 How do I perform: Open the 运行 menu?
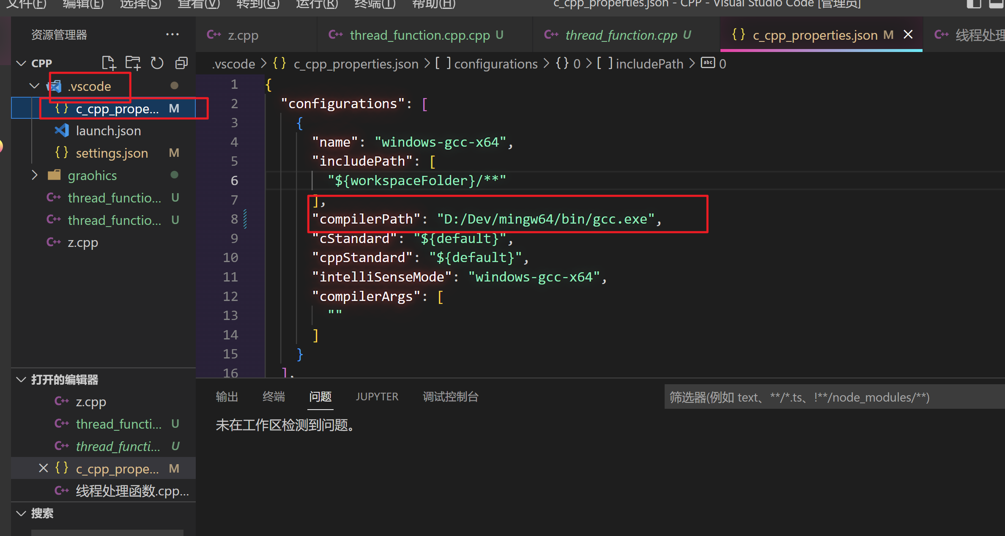point(317,4)
